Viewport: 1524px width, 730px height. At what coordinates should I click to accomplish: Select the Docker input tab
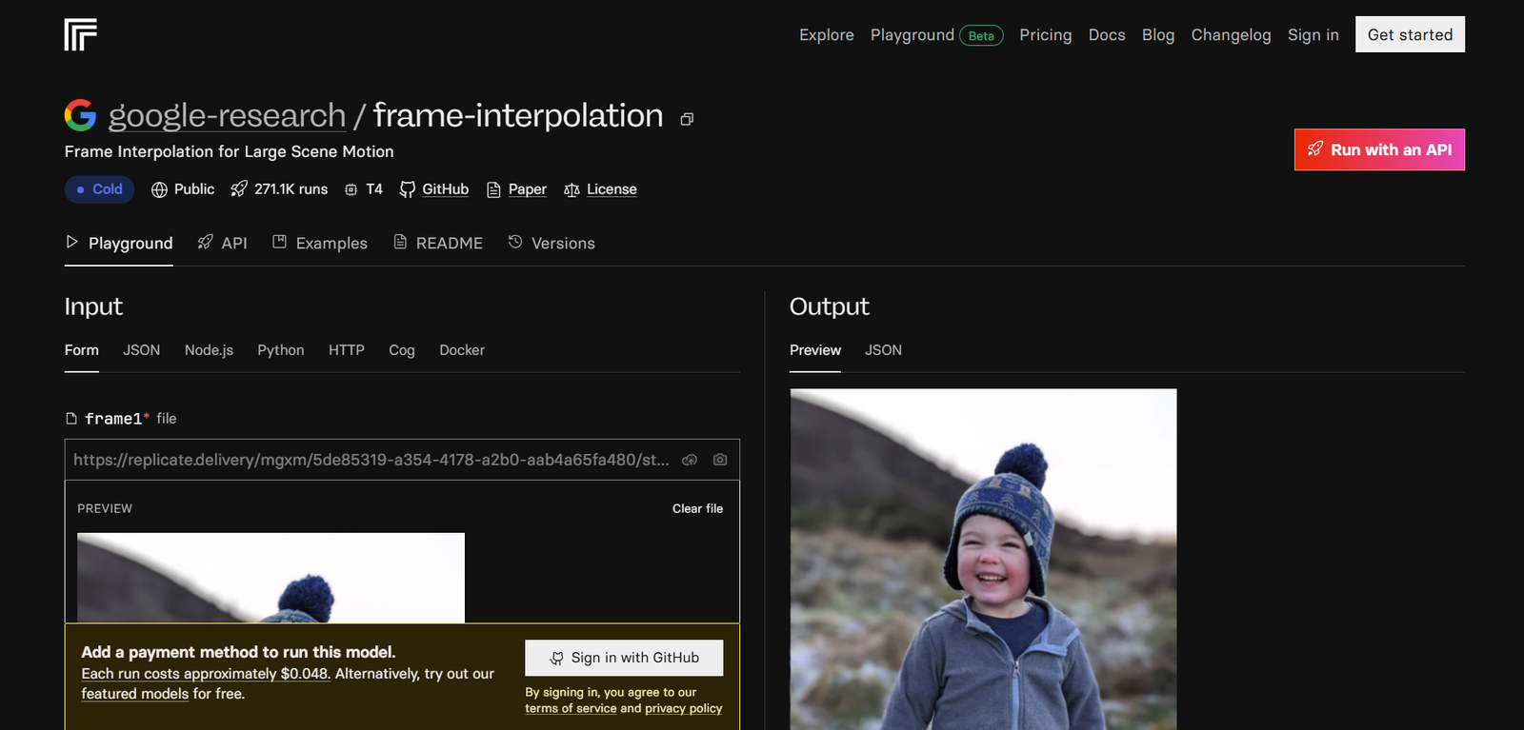462,350
